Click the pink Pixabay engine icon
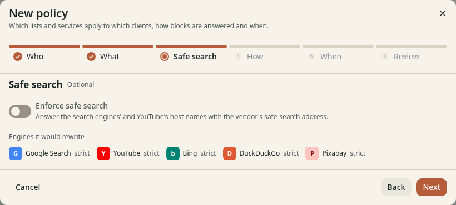Screen dimensions: 456x205 [x=312, y=153]
